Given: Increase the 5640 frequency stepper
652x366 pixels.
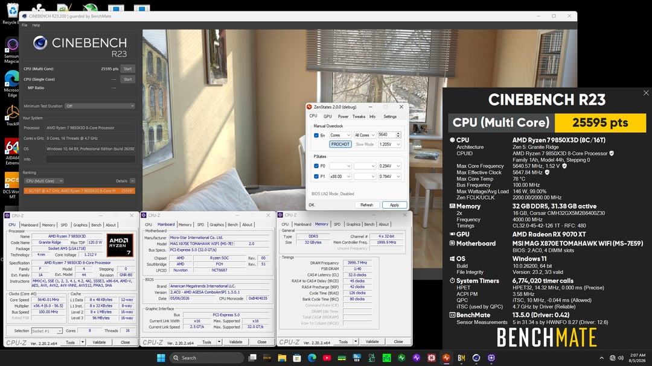Looking at the screenshot, I should (x=398, y=133).
